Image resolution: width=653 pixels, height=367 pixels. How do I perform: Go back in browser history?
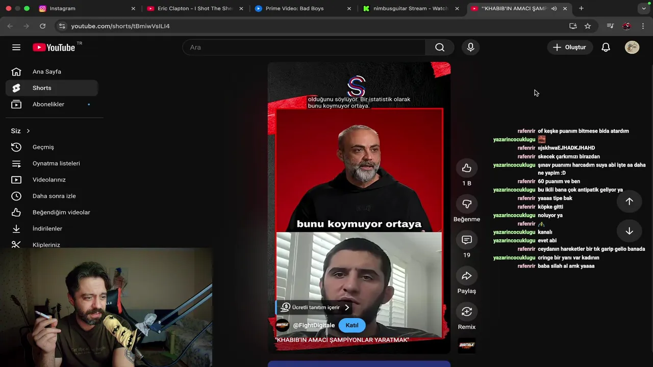(x=10, y=26)
